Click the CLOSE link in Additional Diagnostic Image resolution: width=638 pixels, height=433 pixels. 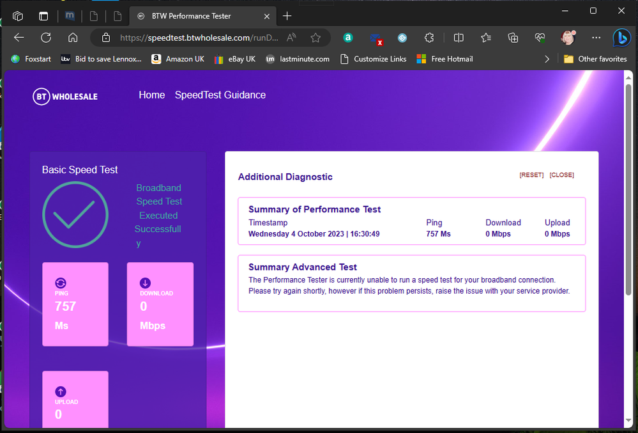click(561, 175)
